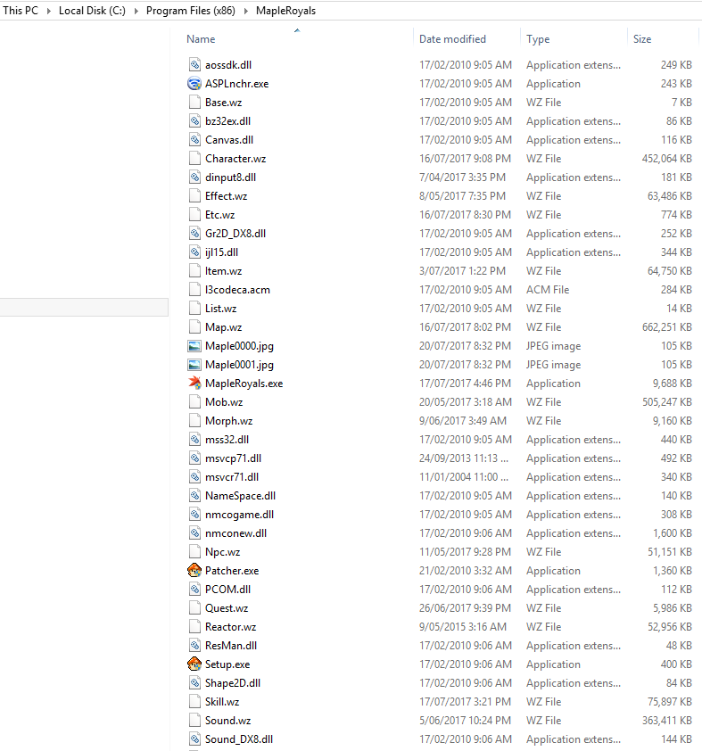Viewport: 702px width, 751px height.
Task: Click the Shape2D.dll file icon
Action: pyautogui.click(x=194, y=683)
